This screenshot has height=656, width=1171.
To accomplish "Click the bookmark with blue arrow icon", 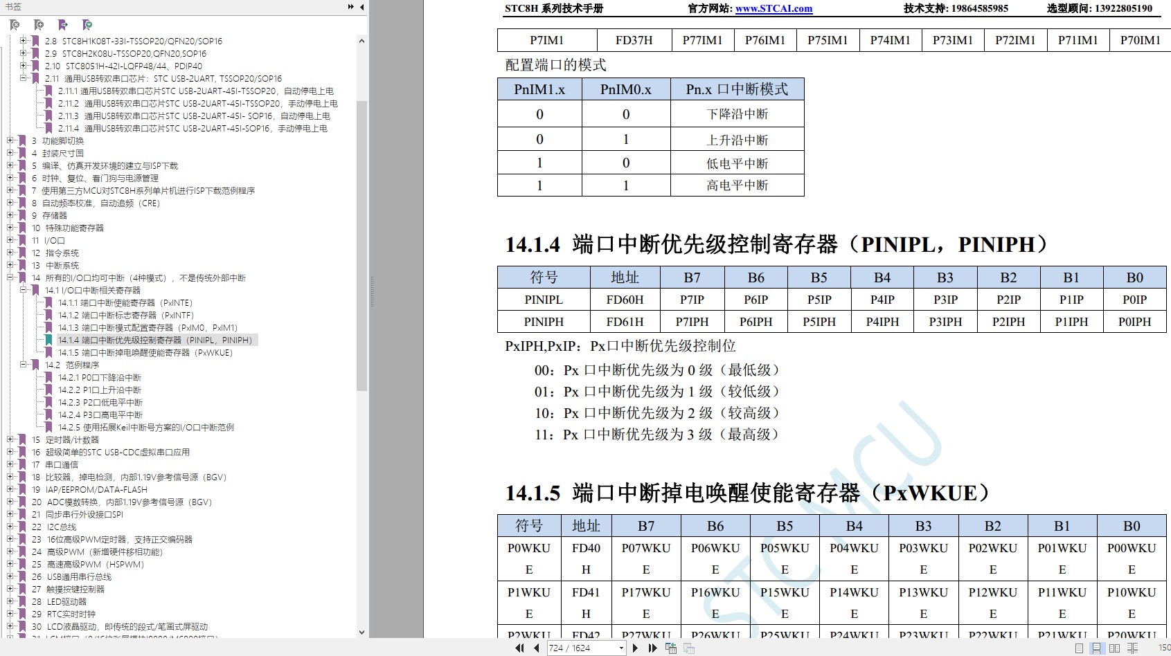I will pyautogui.click(x=63, y=25).
